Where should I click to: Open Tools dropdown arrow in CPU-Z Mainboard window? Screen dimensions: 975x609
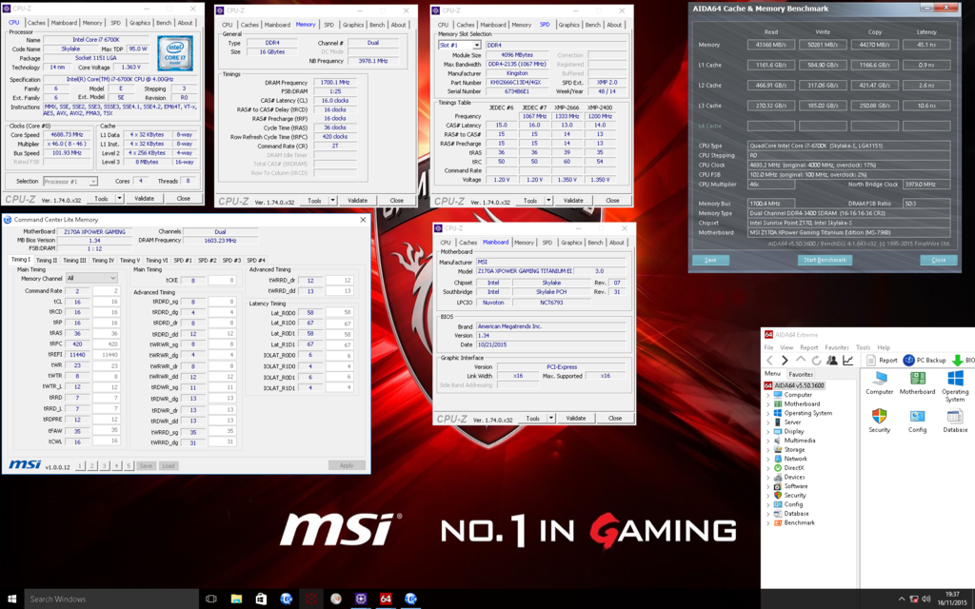551,419
